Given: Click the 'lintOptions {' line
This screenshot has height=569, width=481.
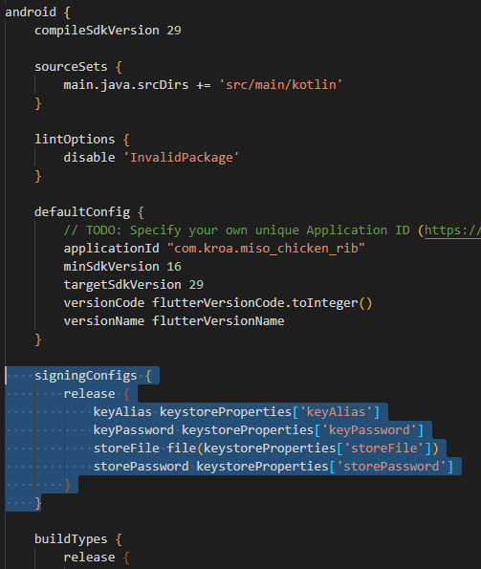Looking at the screenshot, I should pos(82,140).
